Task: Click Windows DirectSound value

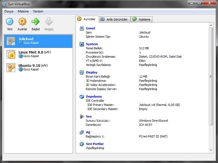Action: (x=153, y=121)
